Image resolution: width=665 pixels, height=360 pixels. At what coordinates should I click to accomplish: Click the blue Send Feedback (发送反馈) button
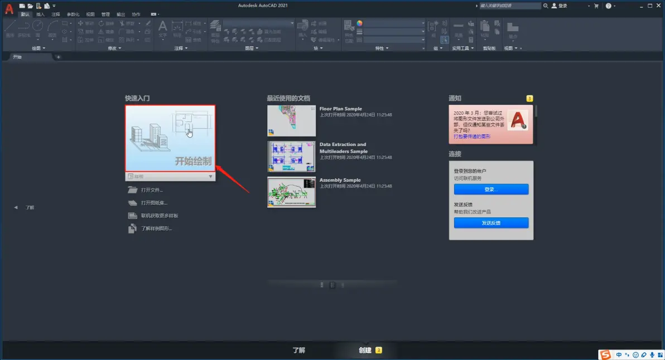491,223
